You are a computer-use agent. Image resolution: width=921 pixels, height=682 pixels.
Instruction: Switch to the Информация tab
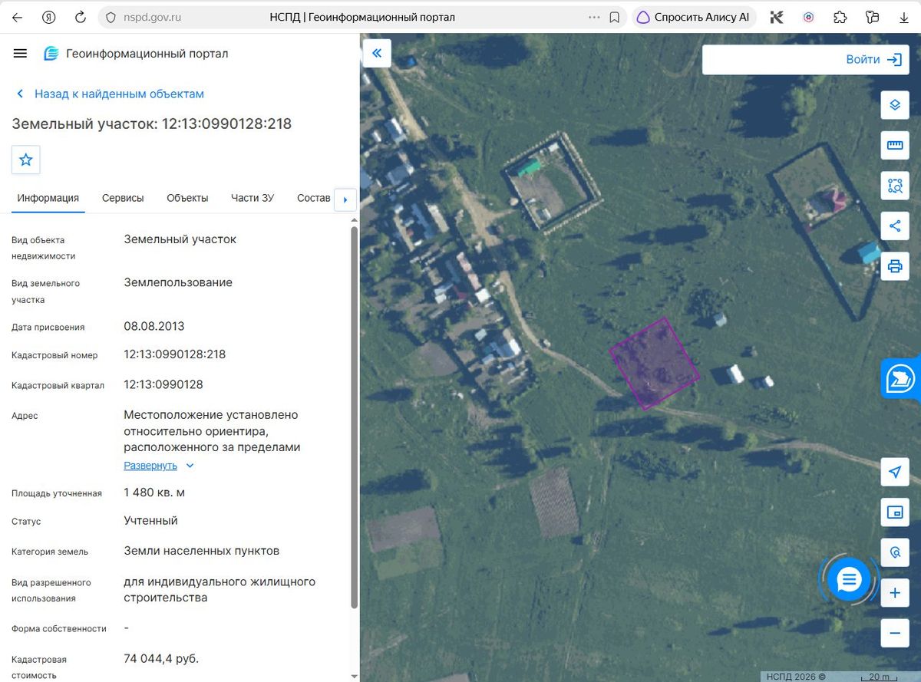[48, 198]
